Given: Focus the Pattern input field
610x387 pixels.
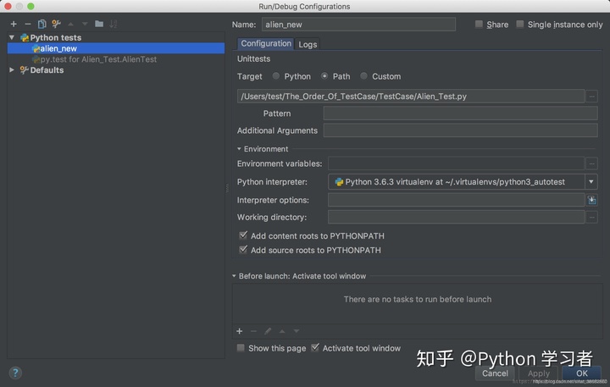Looking at the screenshot, I should (460, 113).
